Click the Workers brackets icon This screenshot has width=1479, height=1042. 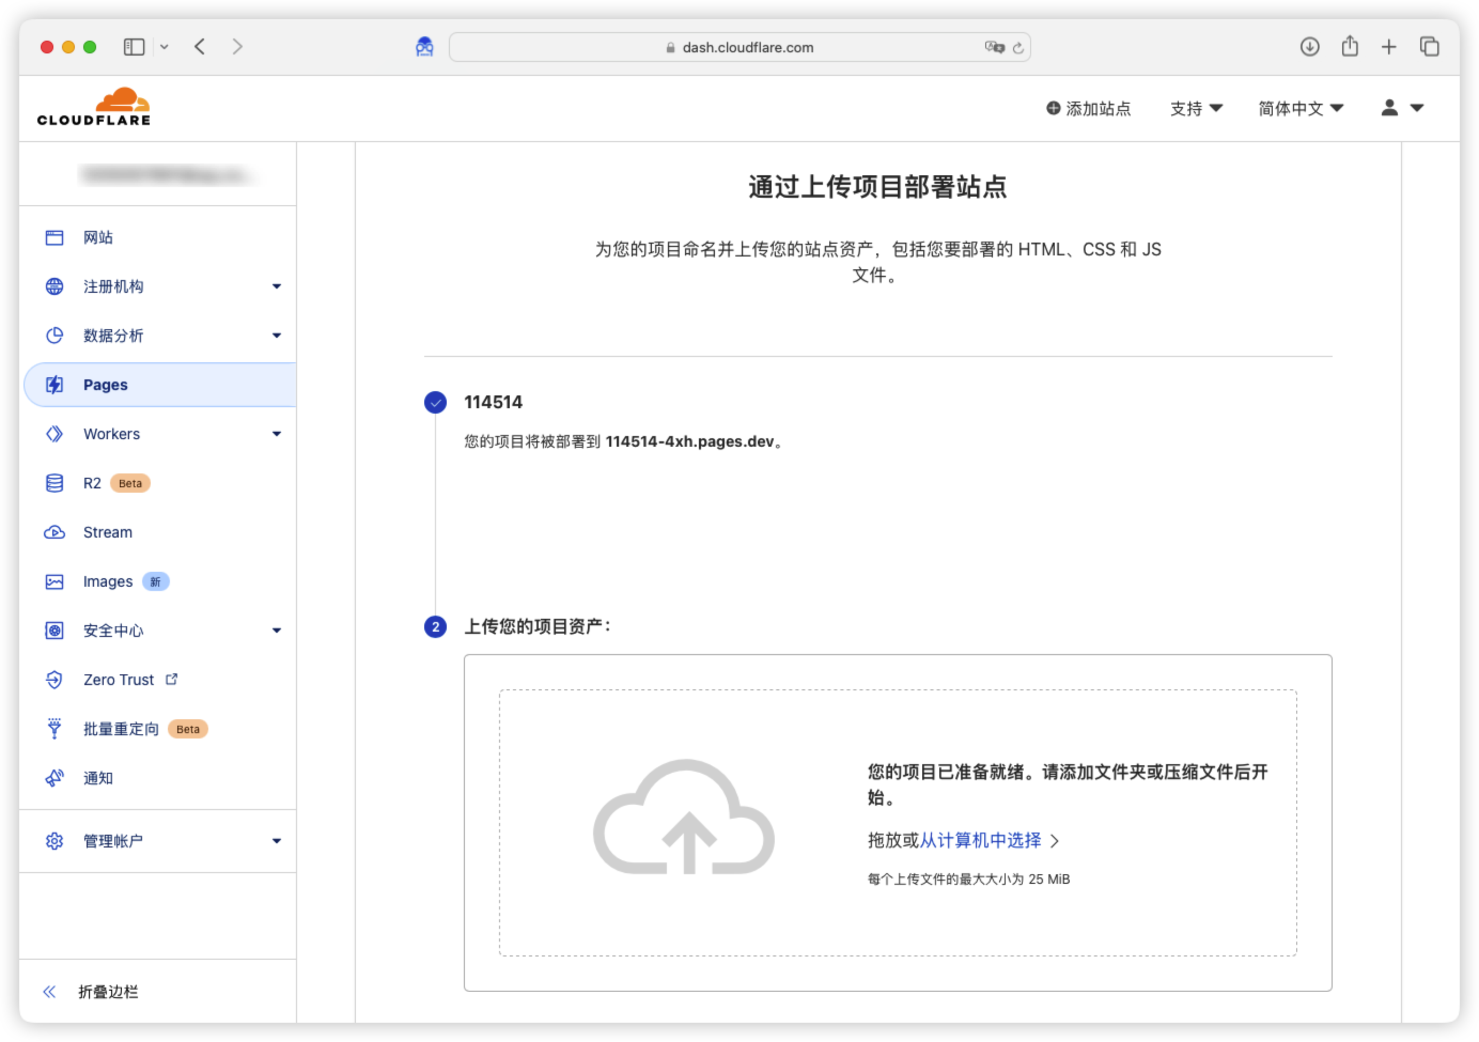point(54,434)
